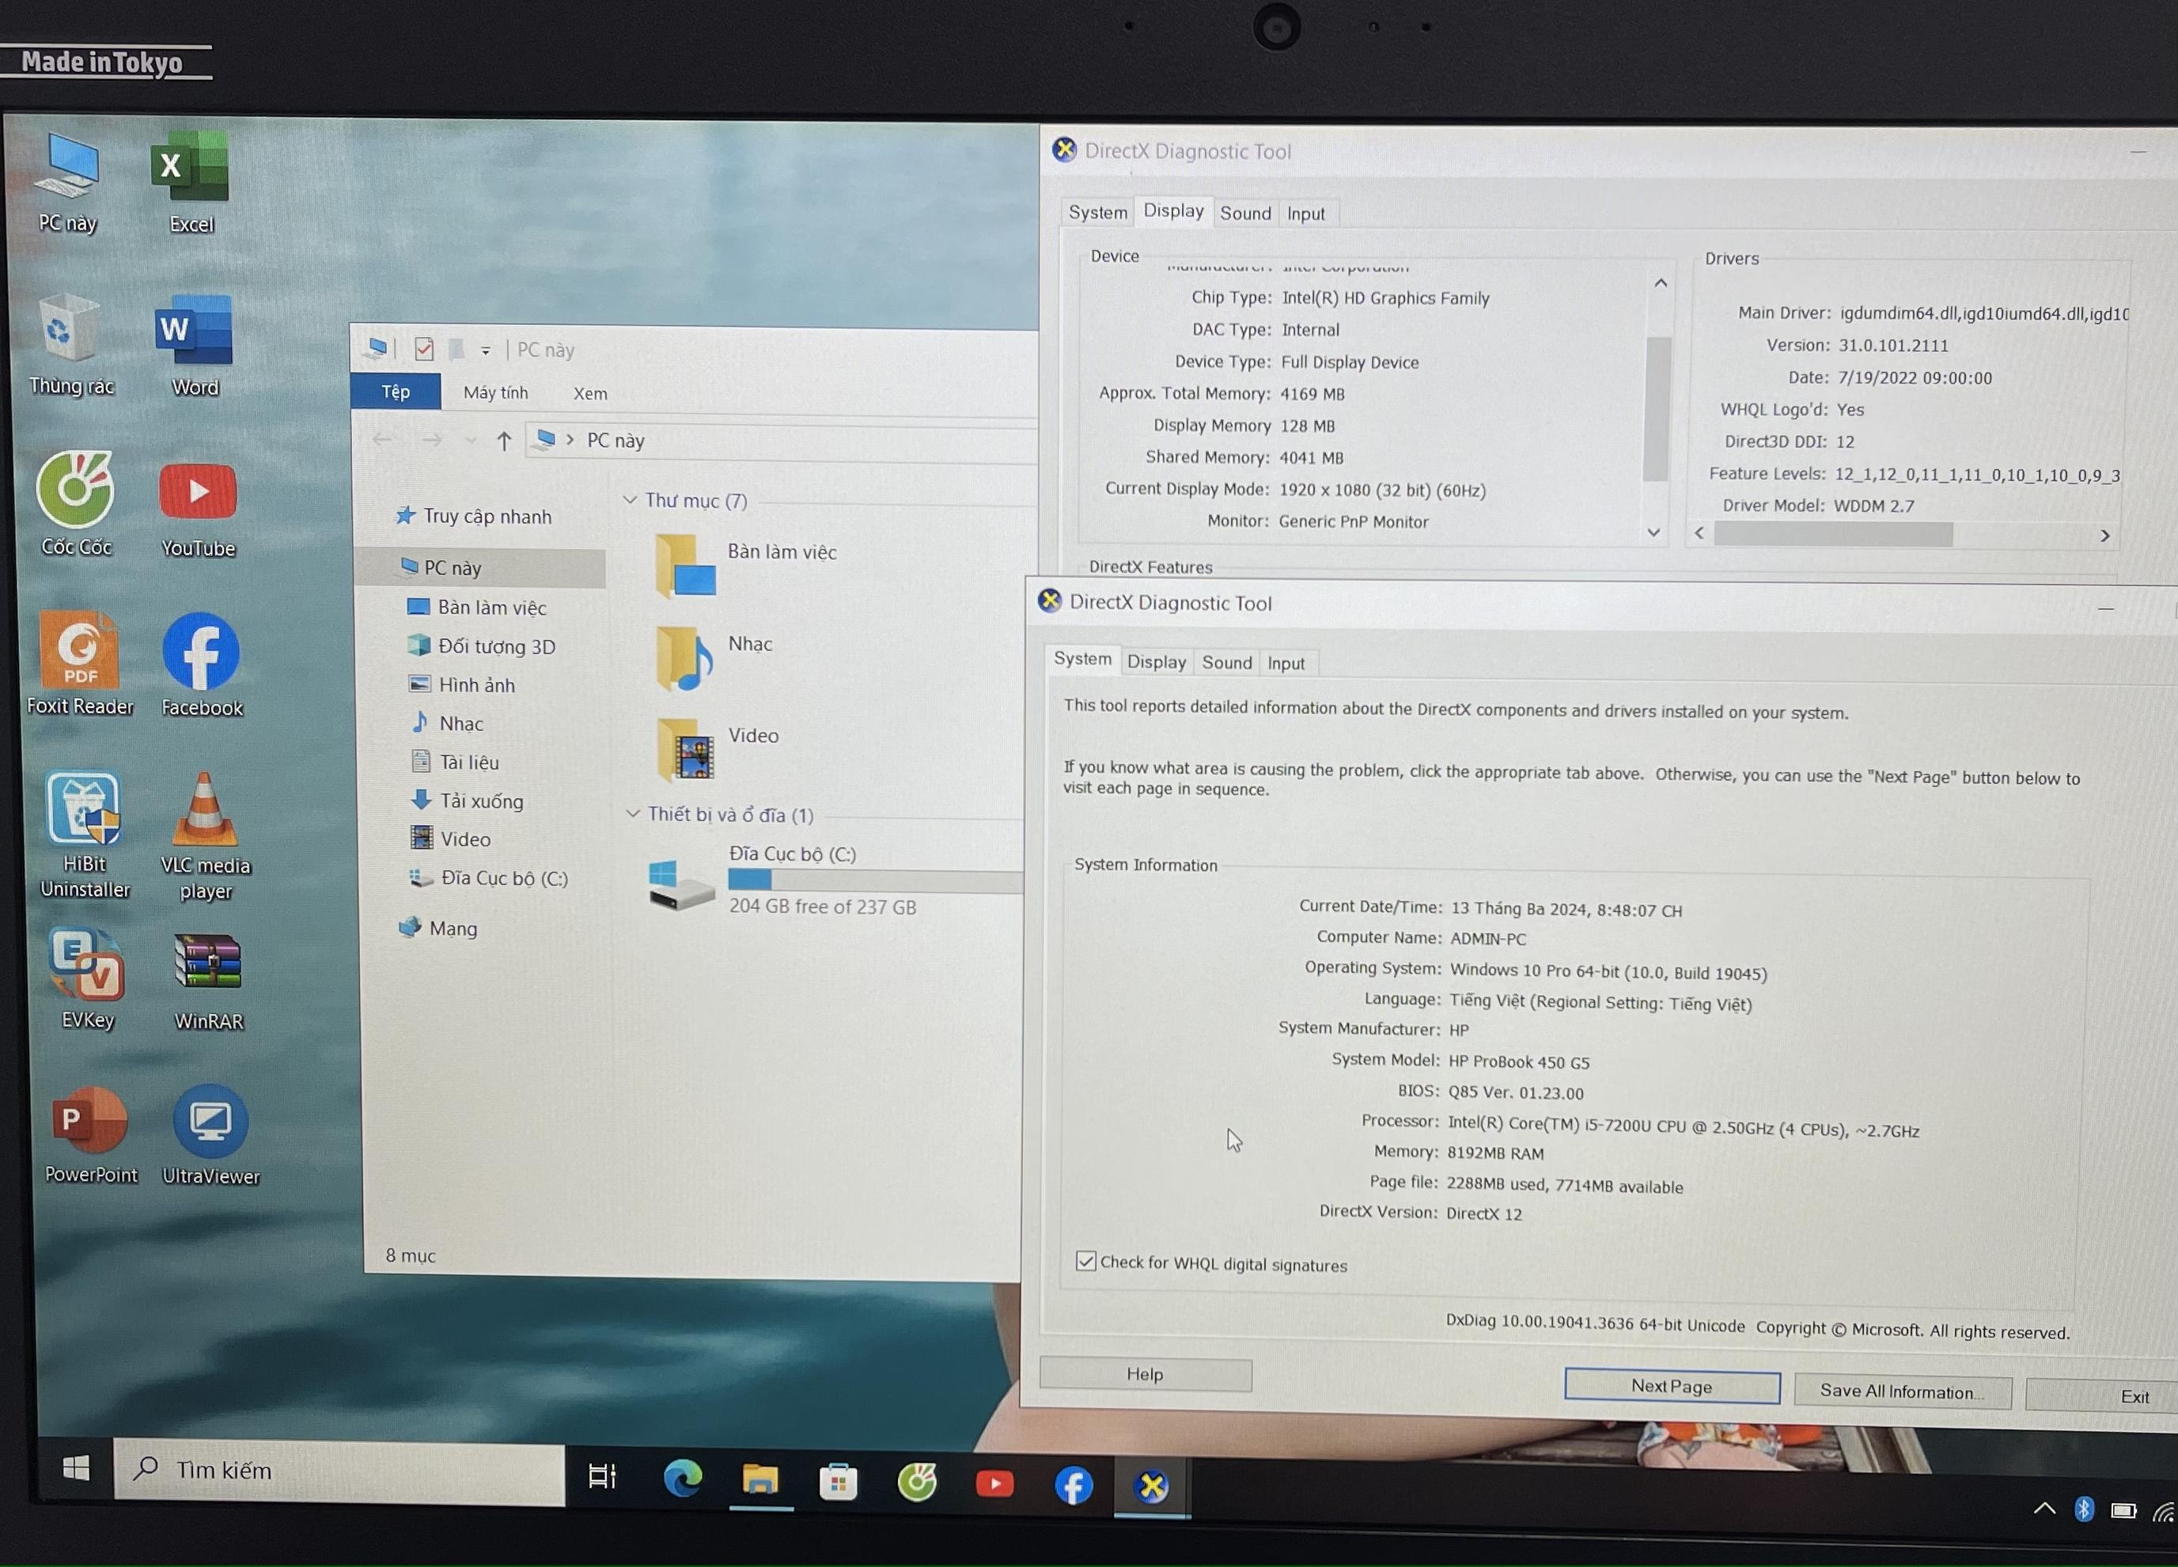Launch HiBit Uninstaller desktop icon

tap(85, 835)
